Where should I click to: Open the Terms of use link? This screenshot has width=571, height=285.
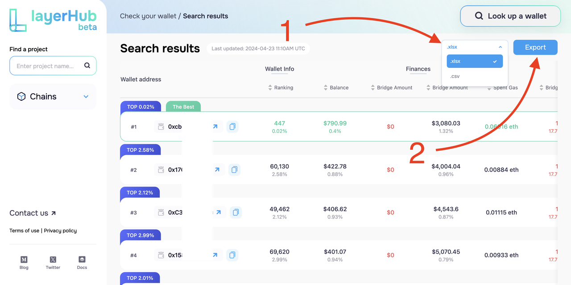click(x=24, y=231)
